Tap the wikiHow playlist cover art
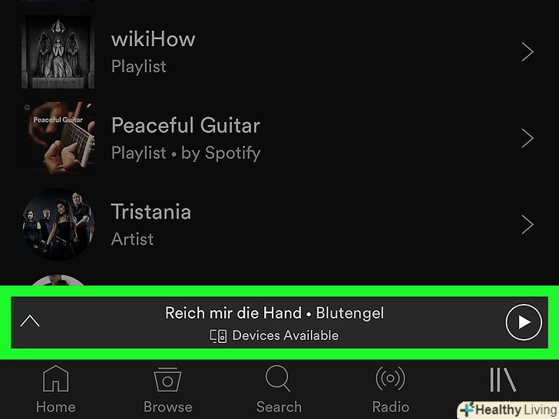The image size is (559, 419). pyautogui.click(x=58, y=52)
